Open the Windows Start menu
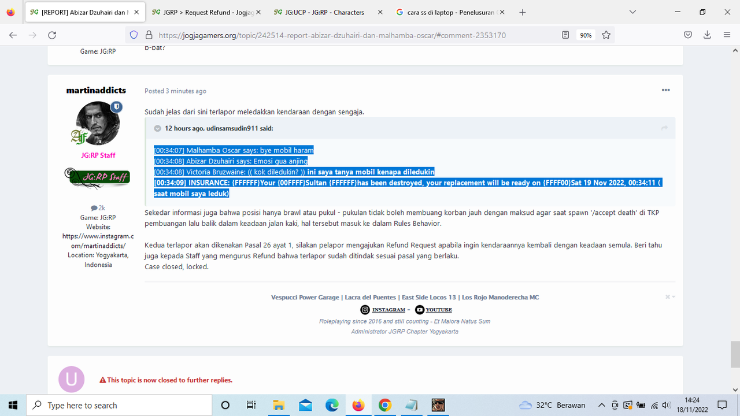This screenshot has width=740, height=416. pyautogui.click(x=13, y=405)
